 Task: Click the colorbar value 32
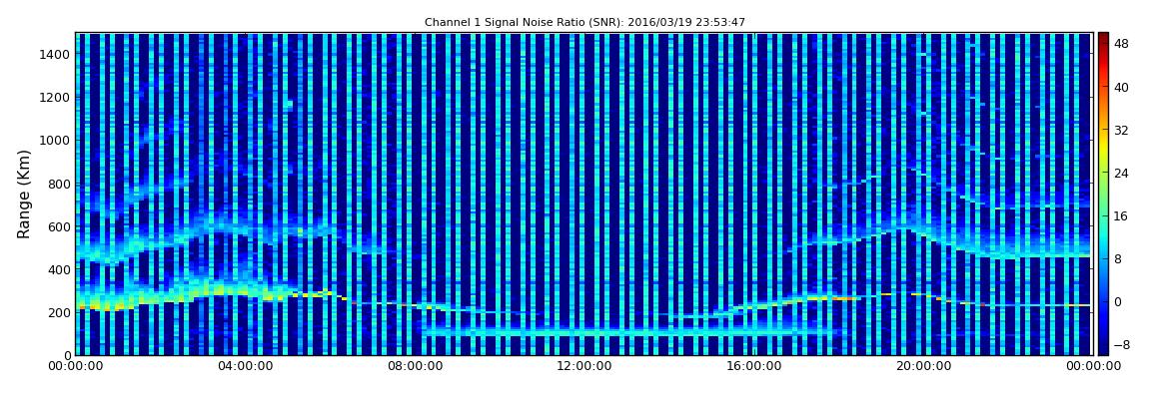point(1121,131)
